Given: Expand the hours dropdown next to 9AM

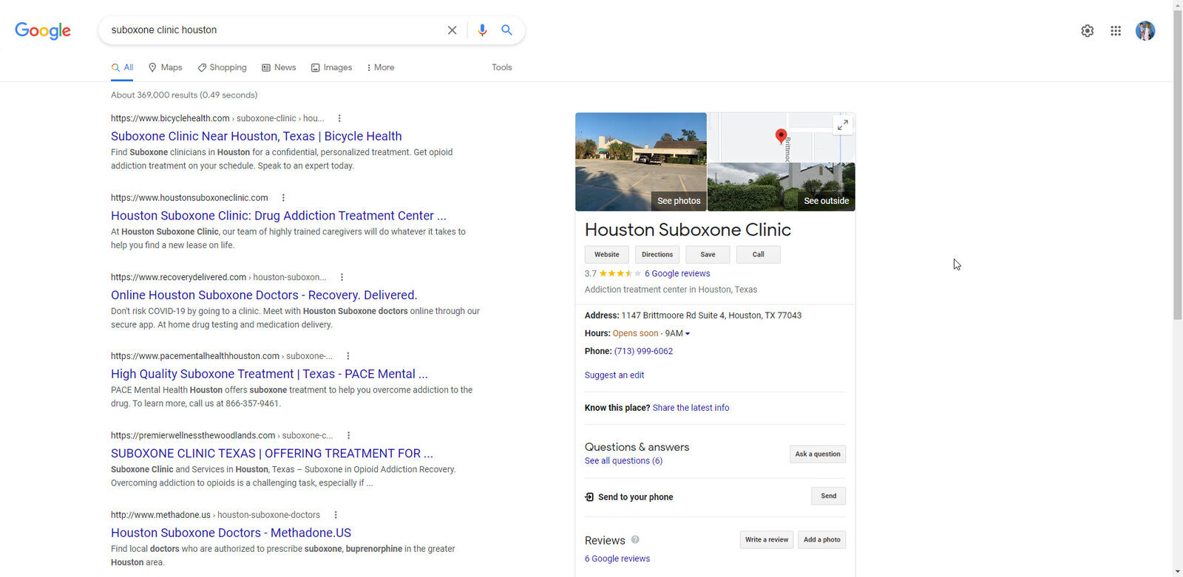Looking at the screenshot, I should pos(688,334).
